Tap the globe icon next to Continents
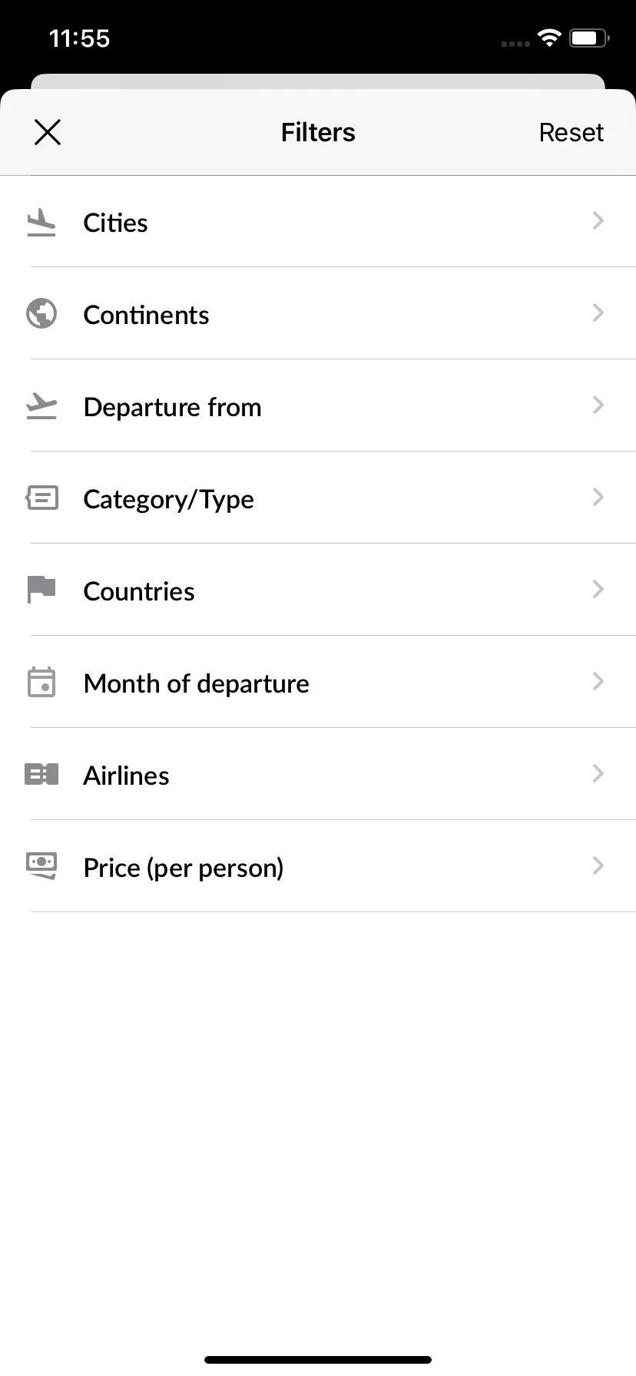The height and width of the screenshot is (1376, 636). 41,313
